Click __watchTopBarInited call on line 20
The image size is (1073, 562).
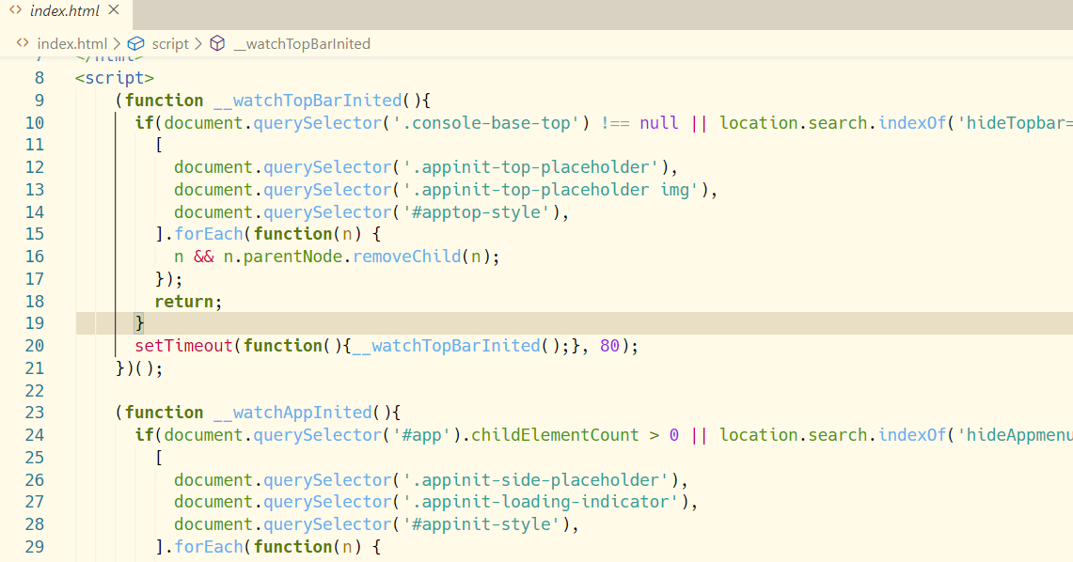pyautogui.click(x=446, y=346)
